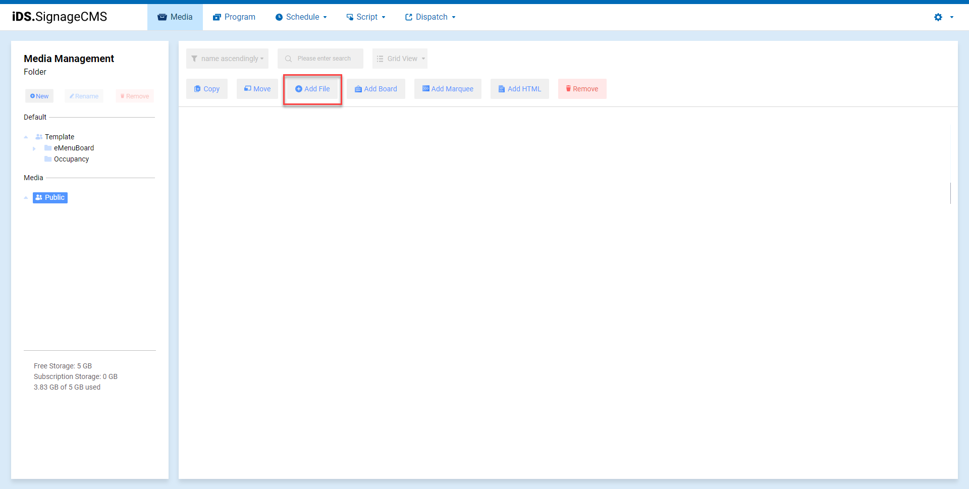Click the '3.83 GB of 5 GB used' text
Screen dimensions: 969x489
click(67, 387)
